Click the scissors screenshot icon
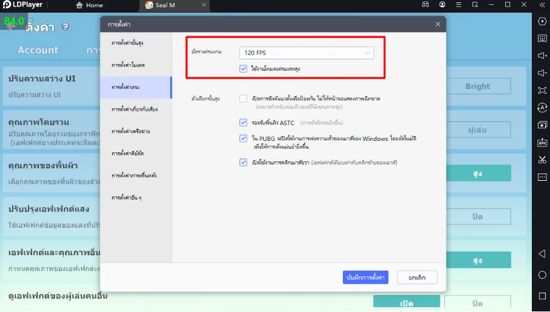Image resolution: width=550 pixels, height=312 pixels. [x=542, y=160]
